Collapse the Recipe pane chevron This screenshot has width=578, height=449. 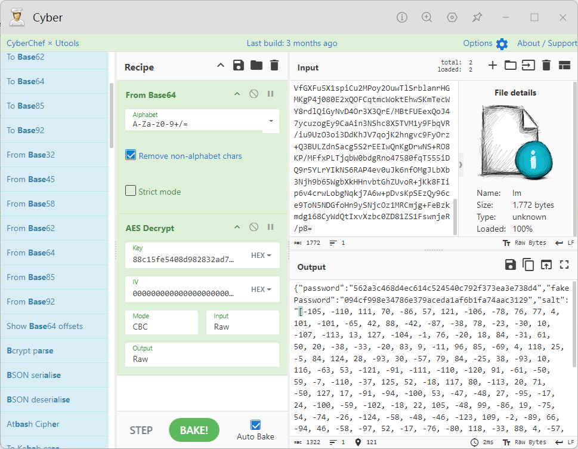pos(221,65)
